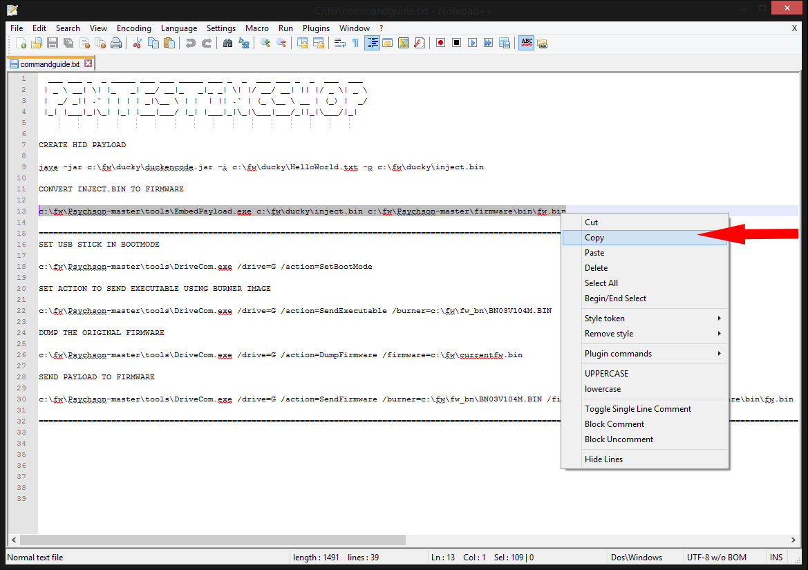
Task: Choose Copy in the context menu
Action: 645,238
